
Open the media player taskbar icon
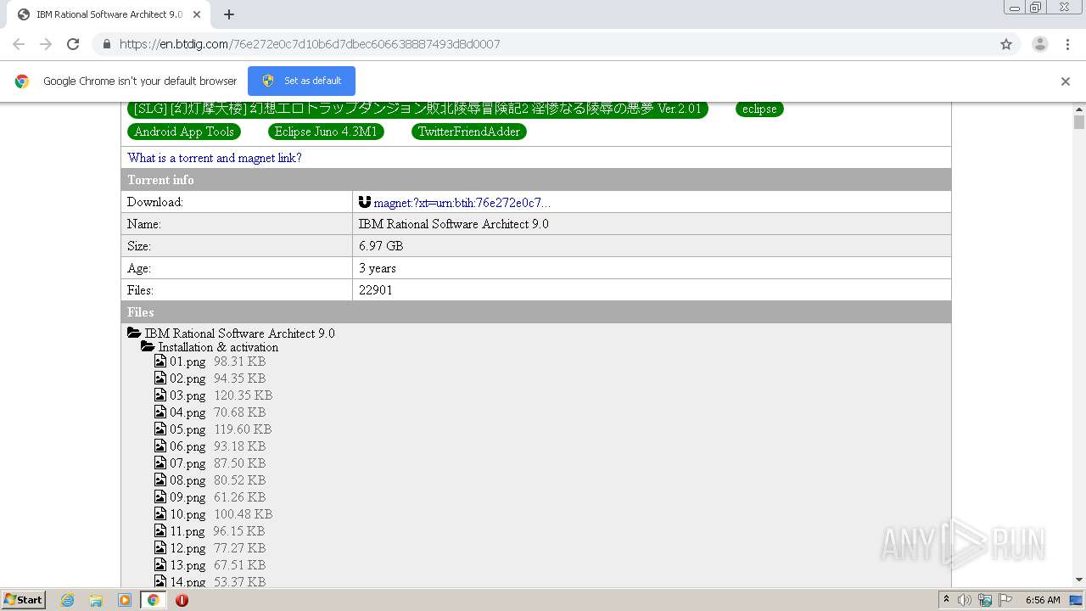tap(125, 600)
